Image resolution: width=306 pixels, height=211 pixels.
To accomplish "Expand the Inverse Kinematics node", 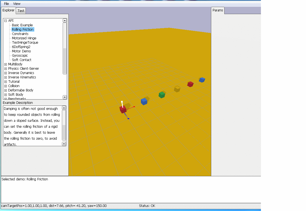I will 6,77.
